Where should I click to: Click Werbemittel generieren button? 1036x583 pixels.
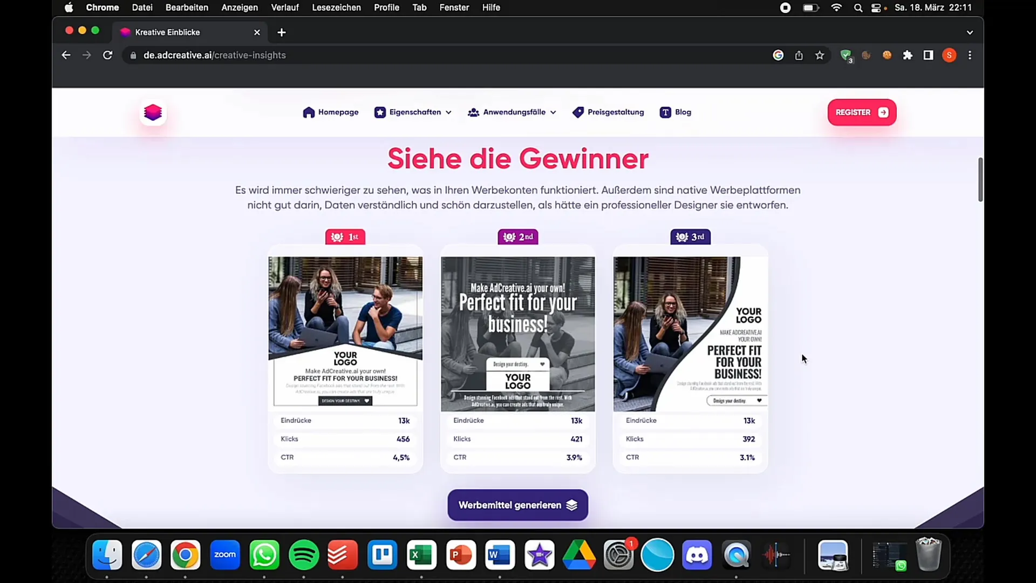click(517, 505)
